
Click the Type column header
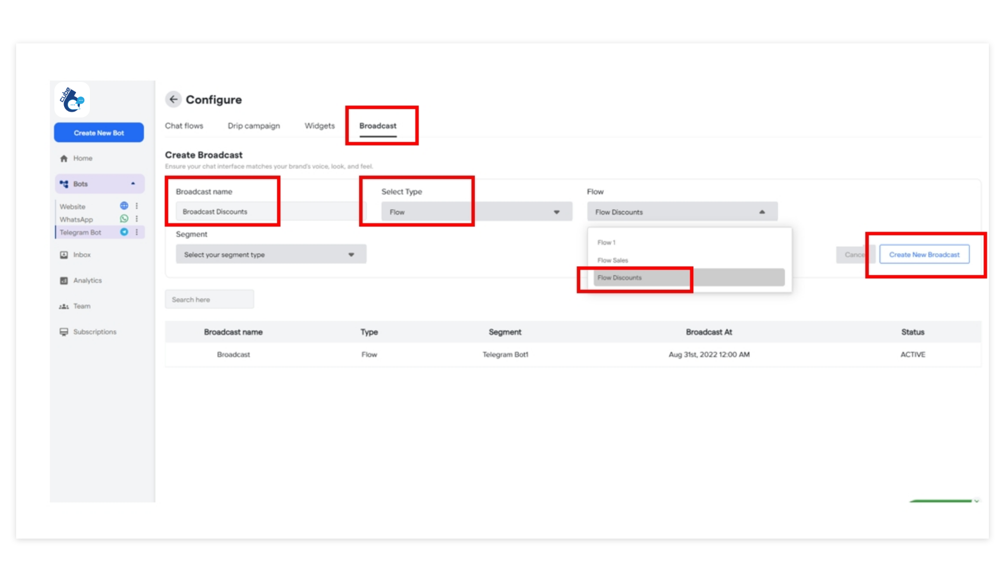click(369, 332)
